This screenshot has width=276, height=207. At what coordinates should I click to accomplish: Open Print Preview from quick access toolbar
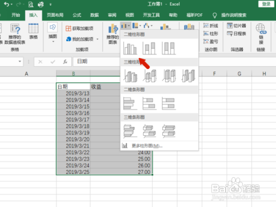coord(30,4)
